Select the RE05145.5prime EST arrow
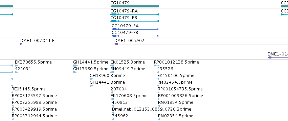This screenshot has height=121, width=288. click(13, 92)
